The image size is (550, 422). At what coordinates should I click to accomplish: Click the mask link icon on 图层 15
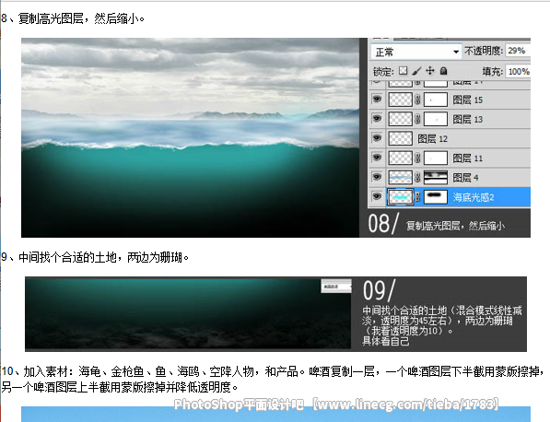[x=417, y=100]
